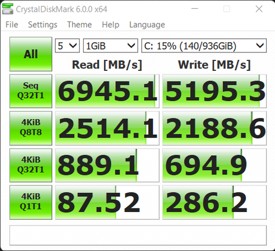Open the File menu
Image resolution: width=275 pixels, height=251 pixels.
click(12, 25)
